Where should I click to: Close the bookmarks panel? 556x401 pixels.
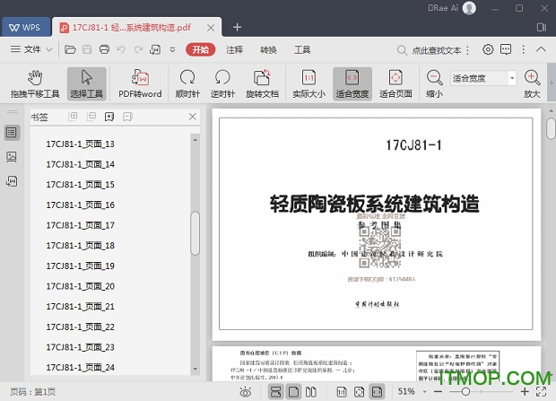(x=193, y=117)
